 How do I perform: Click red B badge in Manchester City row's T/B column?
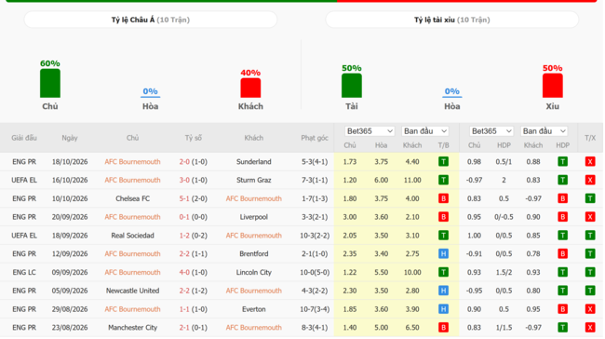(443, 328)
